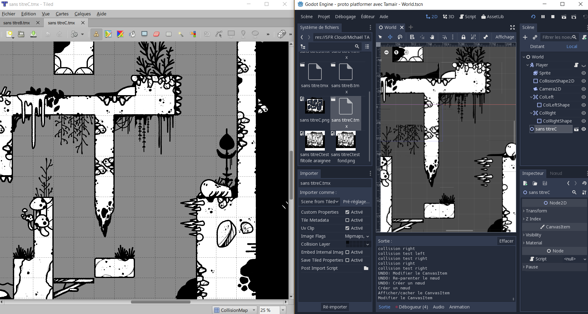Toggle visibility of the Camera2D node

coord(583,89)
